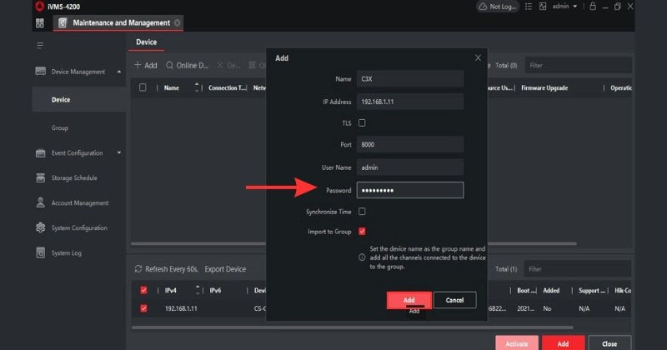Click the Firmware Upgrade column header
The width and height of the screenshot is (667, 350).
pyautogui.click(x=544, y=87)
